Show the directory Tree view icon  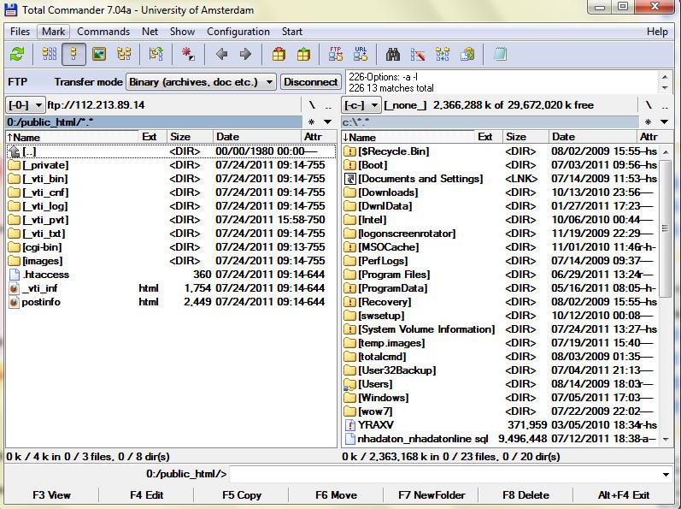[x=124, y=55]
